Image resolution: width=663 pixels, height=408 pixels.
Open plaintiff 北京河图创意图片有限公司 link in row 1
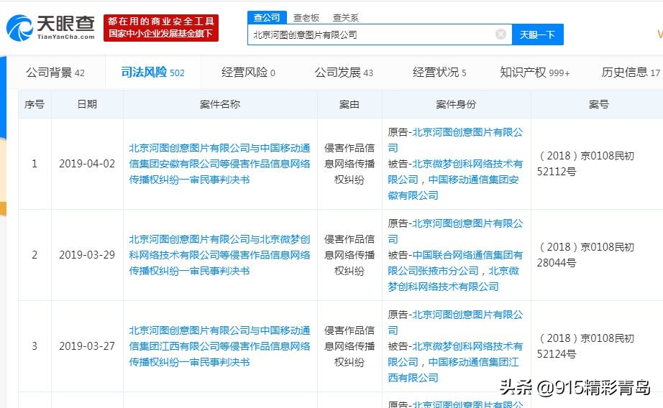pyautogui.click(x=455, y=140)
